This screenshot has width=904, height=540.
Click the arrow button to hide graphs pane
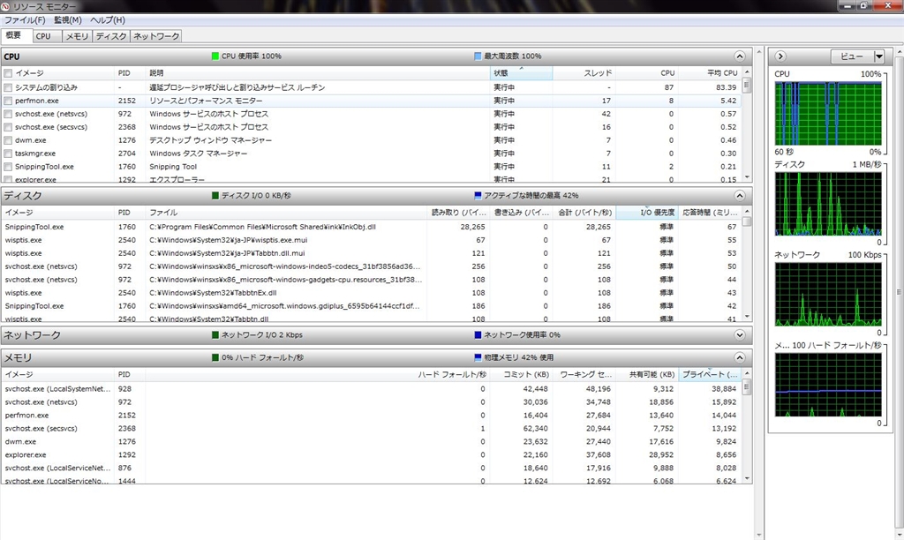pyautogui.click(x=780, y=56)
